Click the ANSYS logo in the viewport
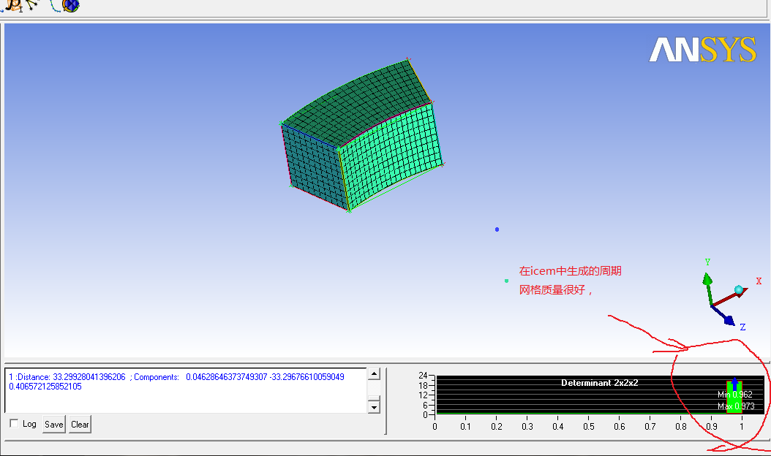The width and height of the screenshot is (771, 456). (702, 50)
